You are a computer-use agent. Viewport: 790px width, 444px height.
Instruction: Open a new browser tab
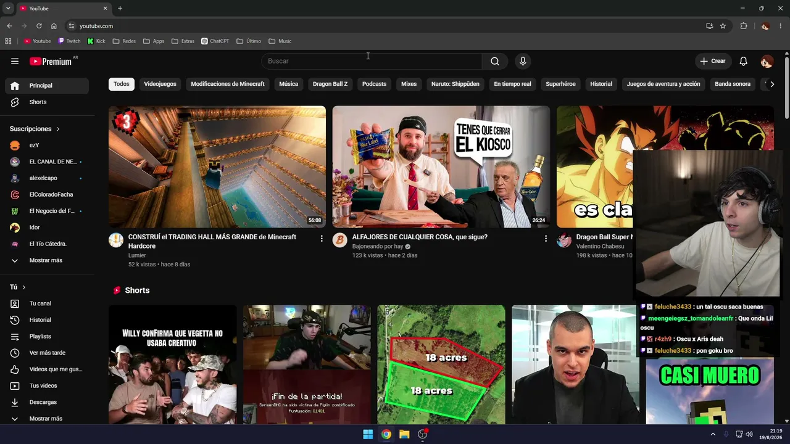120,9
